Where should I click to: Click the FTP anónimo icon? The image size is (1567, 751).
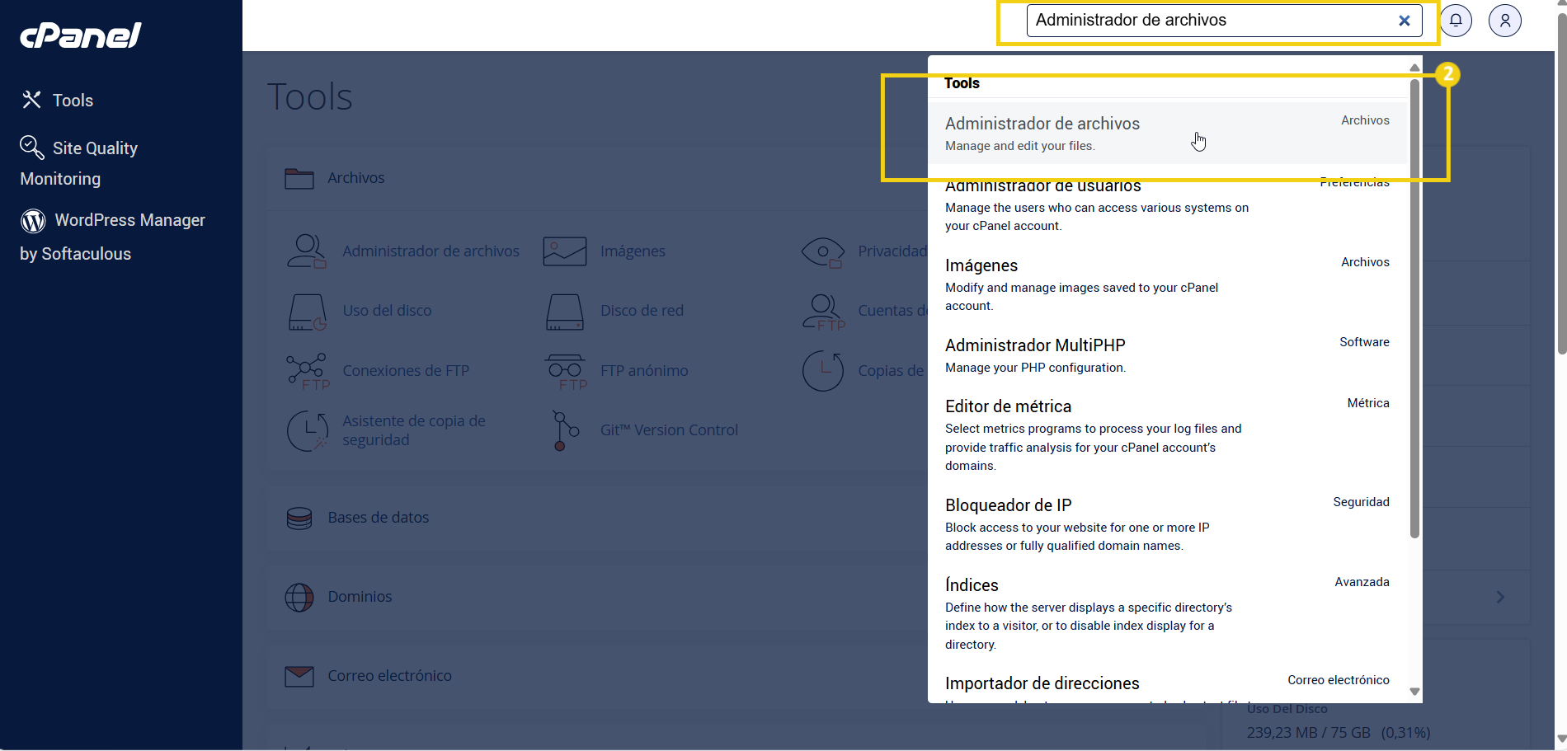pos(566,372)
